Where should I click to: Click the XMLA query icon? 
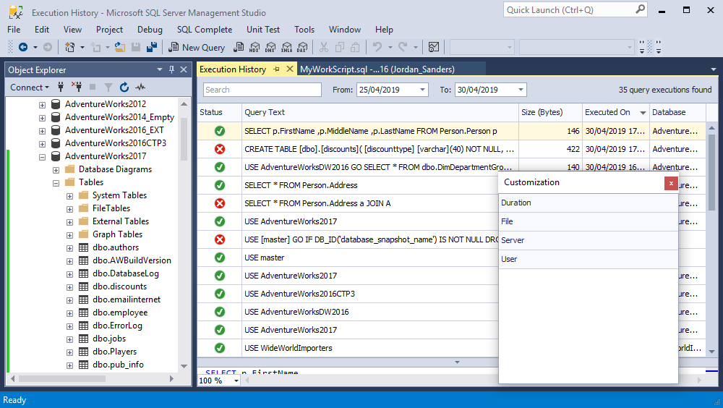click(287, 47)
